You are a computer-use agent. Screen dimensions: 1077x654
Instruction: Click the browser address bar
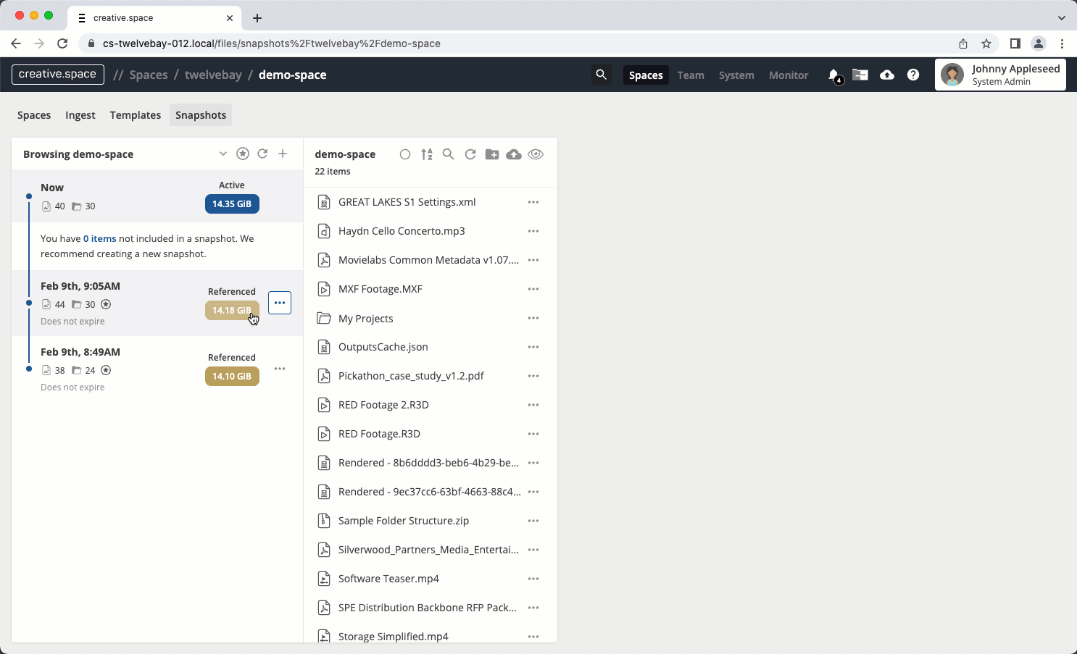click(538, 43)
